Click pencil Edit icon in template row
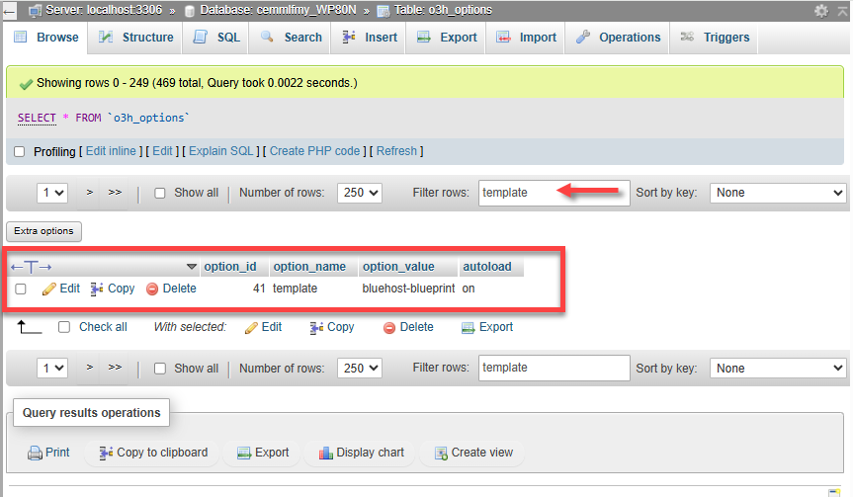The width and height of the screenshot is (853, 497). pyautogui.click(x=49, y=289)
